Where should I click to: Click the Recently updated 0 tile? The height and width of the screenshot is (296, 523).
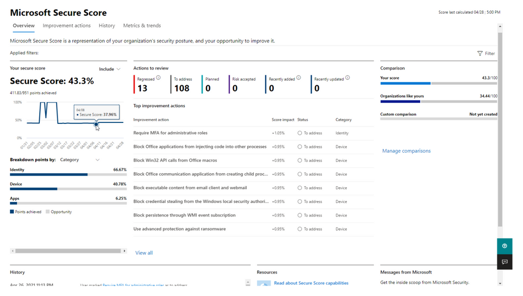(x=331, y=84)
